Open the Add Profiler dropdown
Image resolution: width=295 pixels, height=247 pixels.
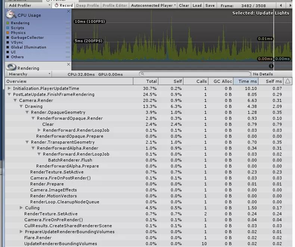click(x=29, y=6)
